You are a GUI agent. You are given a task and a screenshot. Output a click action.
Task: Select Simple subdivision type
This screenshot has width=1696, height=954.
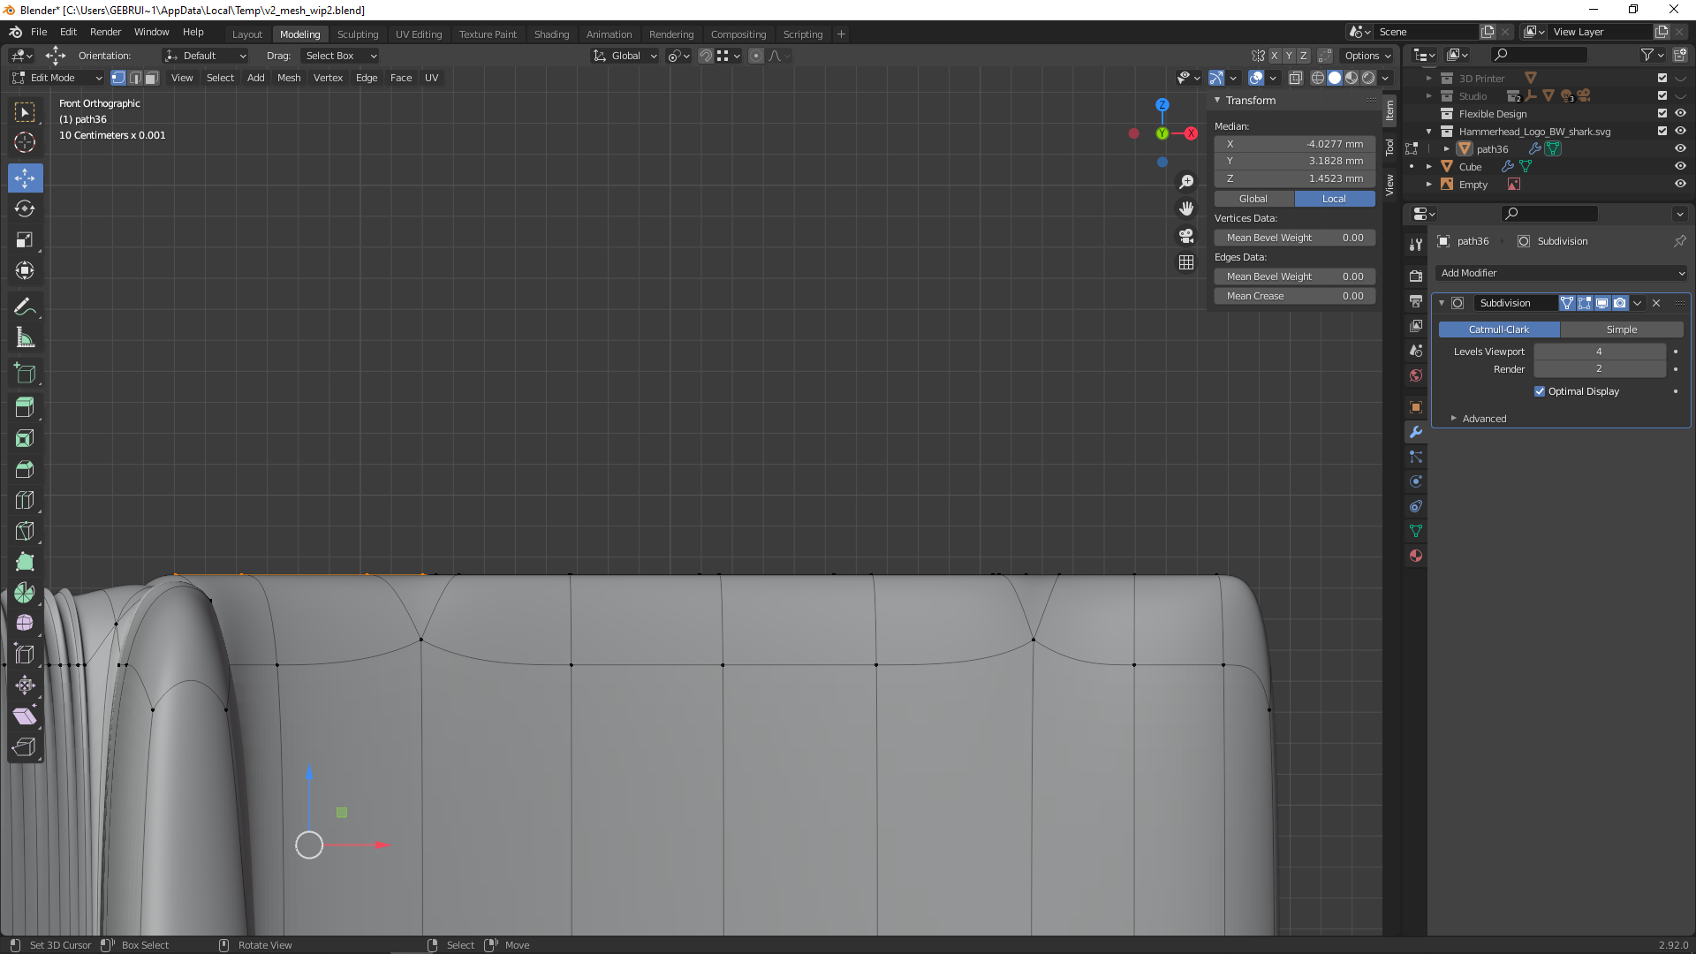1621,329
